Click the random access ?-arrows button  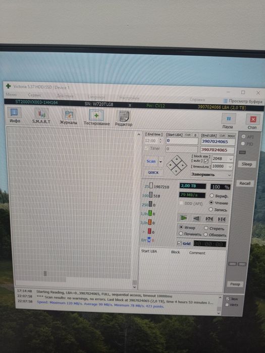tap(209, 219)
